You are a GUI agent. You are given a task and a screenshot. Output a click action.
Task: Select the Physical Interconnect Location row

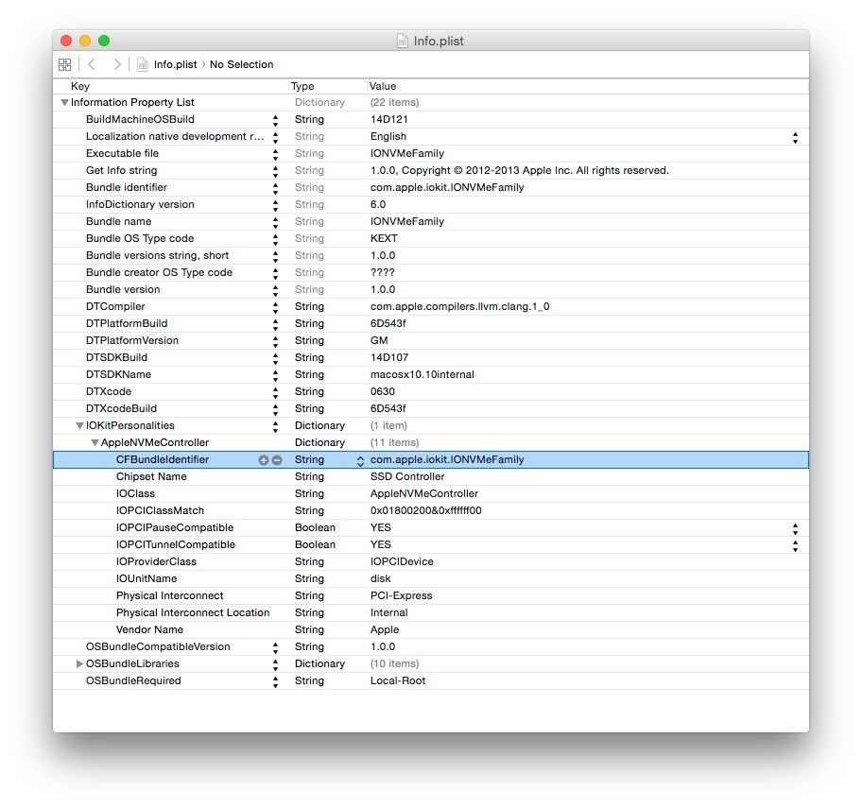click(431, 613)
